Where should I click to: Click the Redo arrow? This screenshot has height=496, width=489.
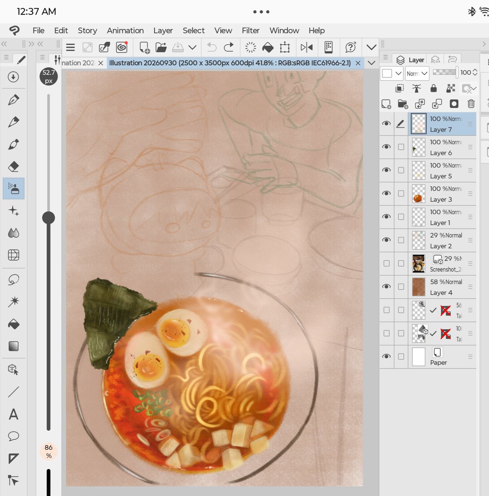coord(229,48)
